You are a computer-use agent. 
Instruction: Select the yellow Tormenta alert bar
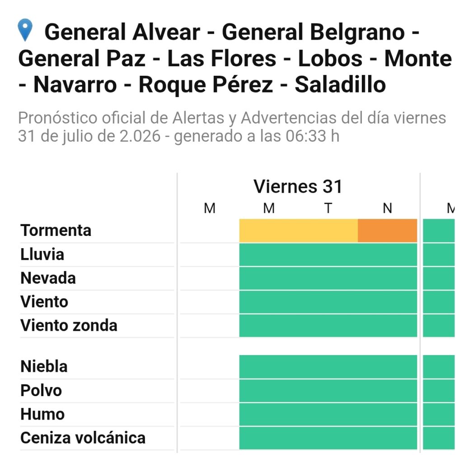click(x=299, y=231)
